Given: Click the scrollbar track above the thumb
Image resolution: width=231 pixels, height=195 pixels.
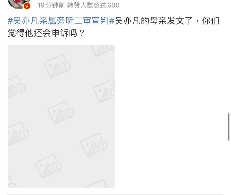Looking at the screenshot, I should pos(228,59).
